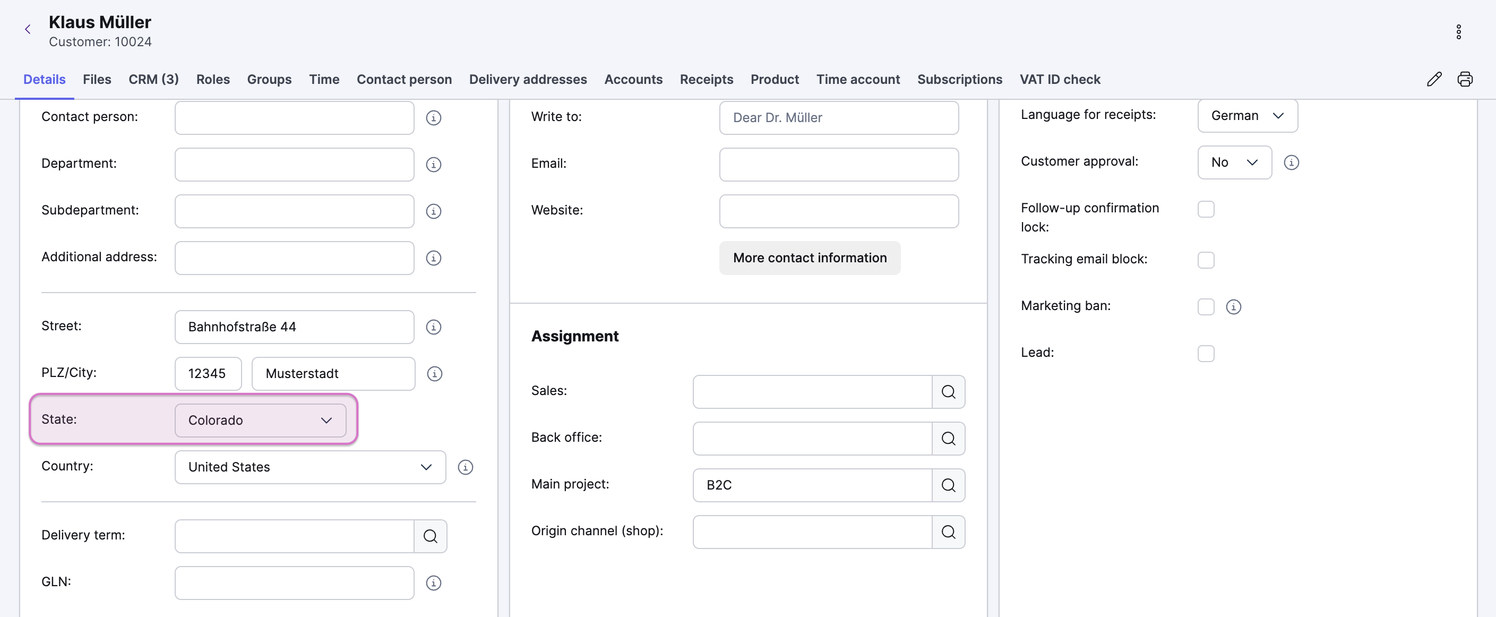This screenshot has width=1496, height=617.
Task: Click into the Email input
Action: [839, 165]
